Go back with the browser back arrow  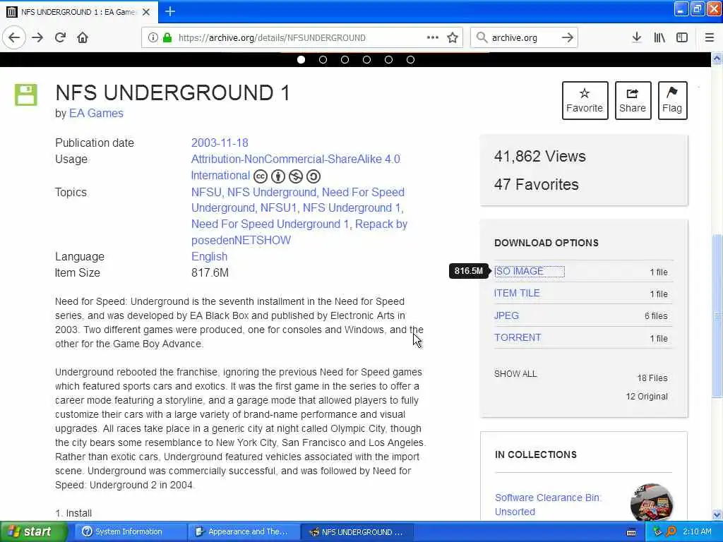pyautogui.click(x=14, y=37)
